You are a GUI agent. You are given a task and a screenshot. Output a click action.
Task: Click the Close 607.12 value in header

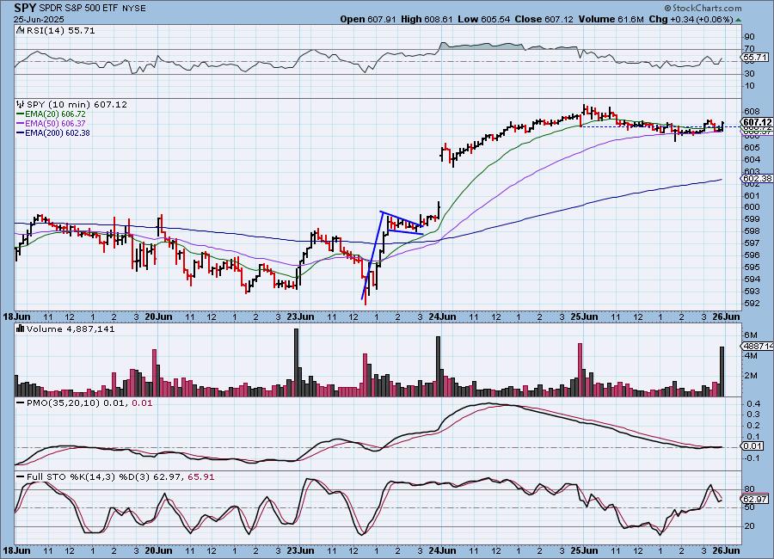click(544, 19)
